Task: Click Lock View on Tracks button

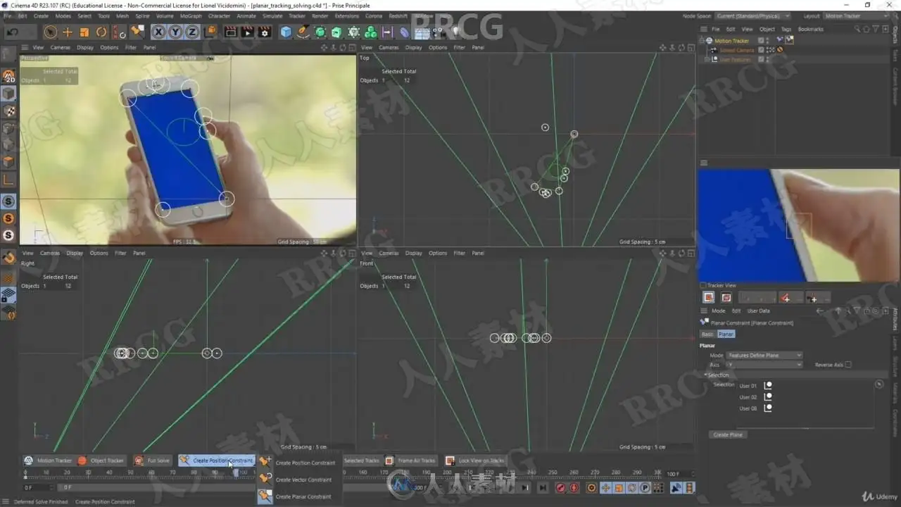Action: click(475, 461)
